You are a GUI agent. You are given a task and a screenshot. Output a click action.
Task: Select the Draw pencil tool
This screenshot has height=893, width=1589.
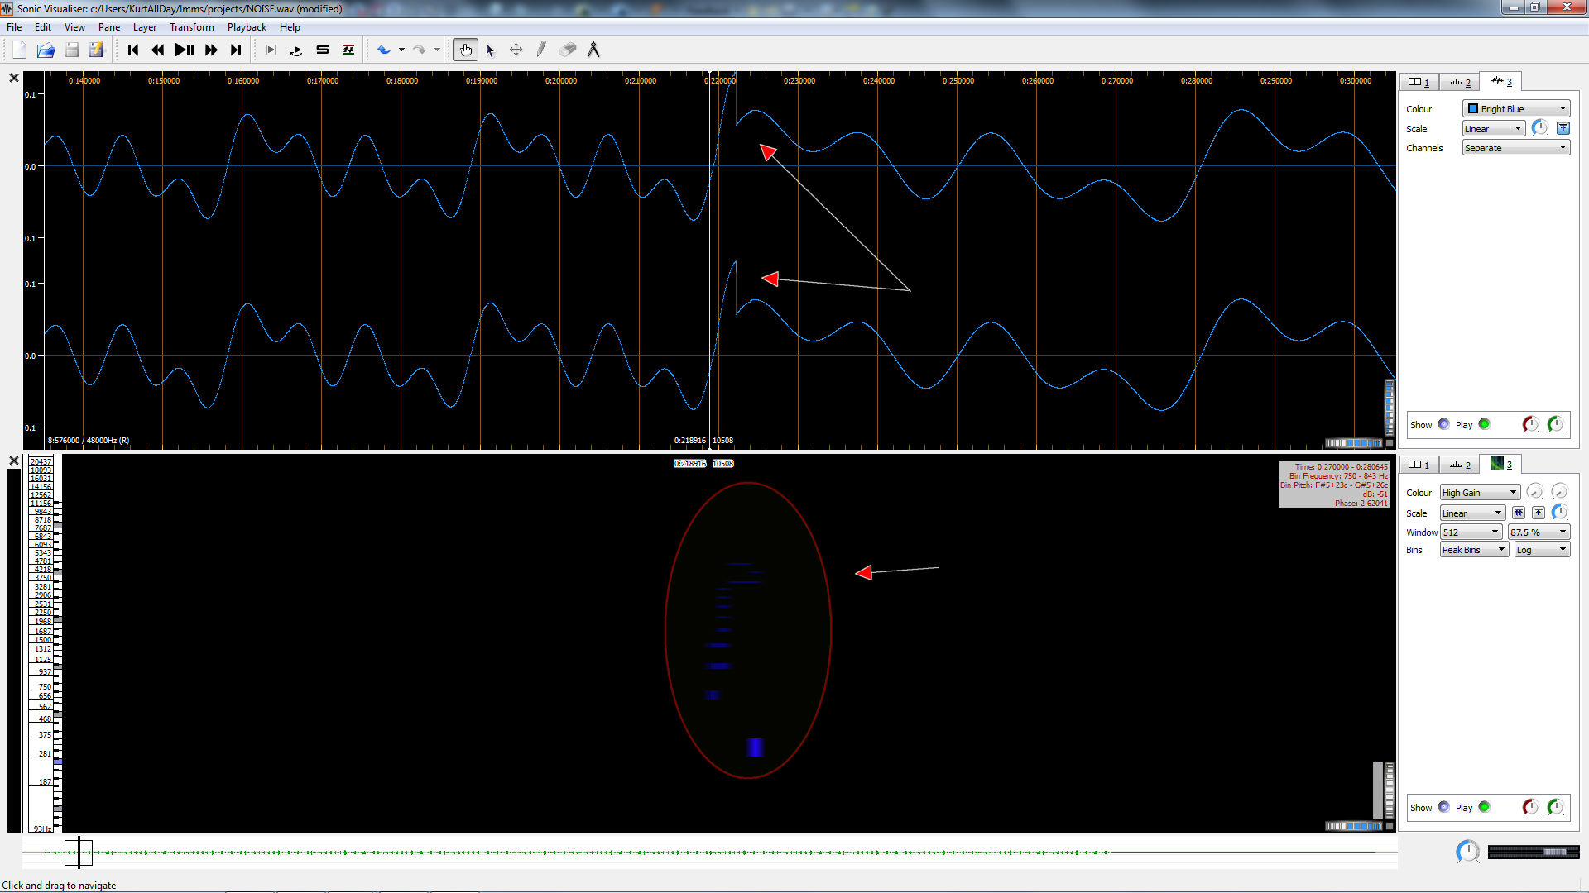pyautogui.click(x=541, y=50)
